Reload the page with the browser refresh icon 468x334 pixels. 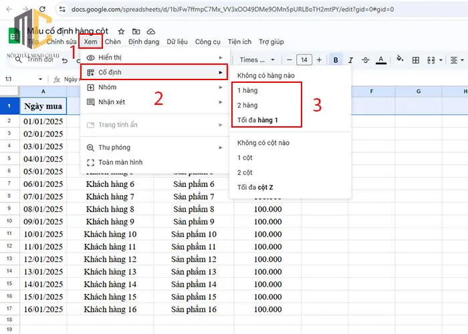click(x=42, y=9)
